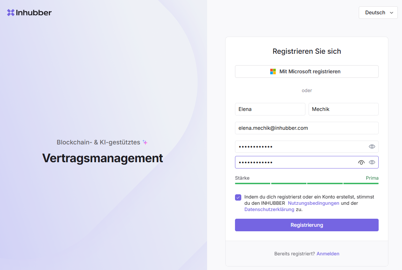Open the Deutsch language dropdown

pos(378,13)
